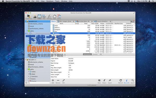Open the Connection tool in the toolbar

click(x=29, y=17)
